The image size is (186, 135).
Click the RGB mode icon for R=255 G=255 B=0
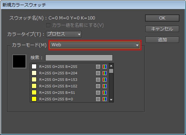(x=104, y=99)
